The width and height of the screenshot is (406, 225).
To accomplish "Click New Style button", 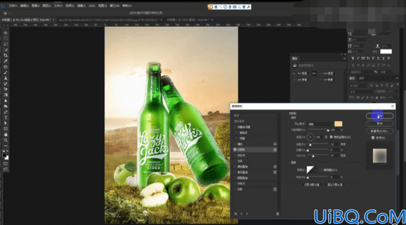I will click(380, 131).
